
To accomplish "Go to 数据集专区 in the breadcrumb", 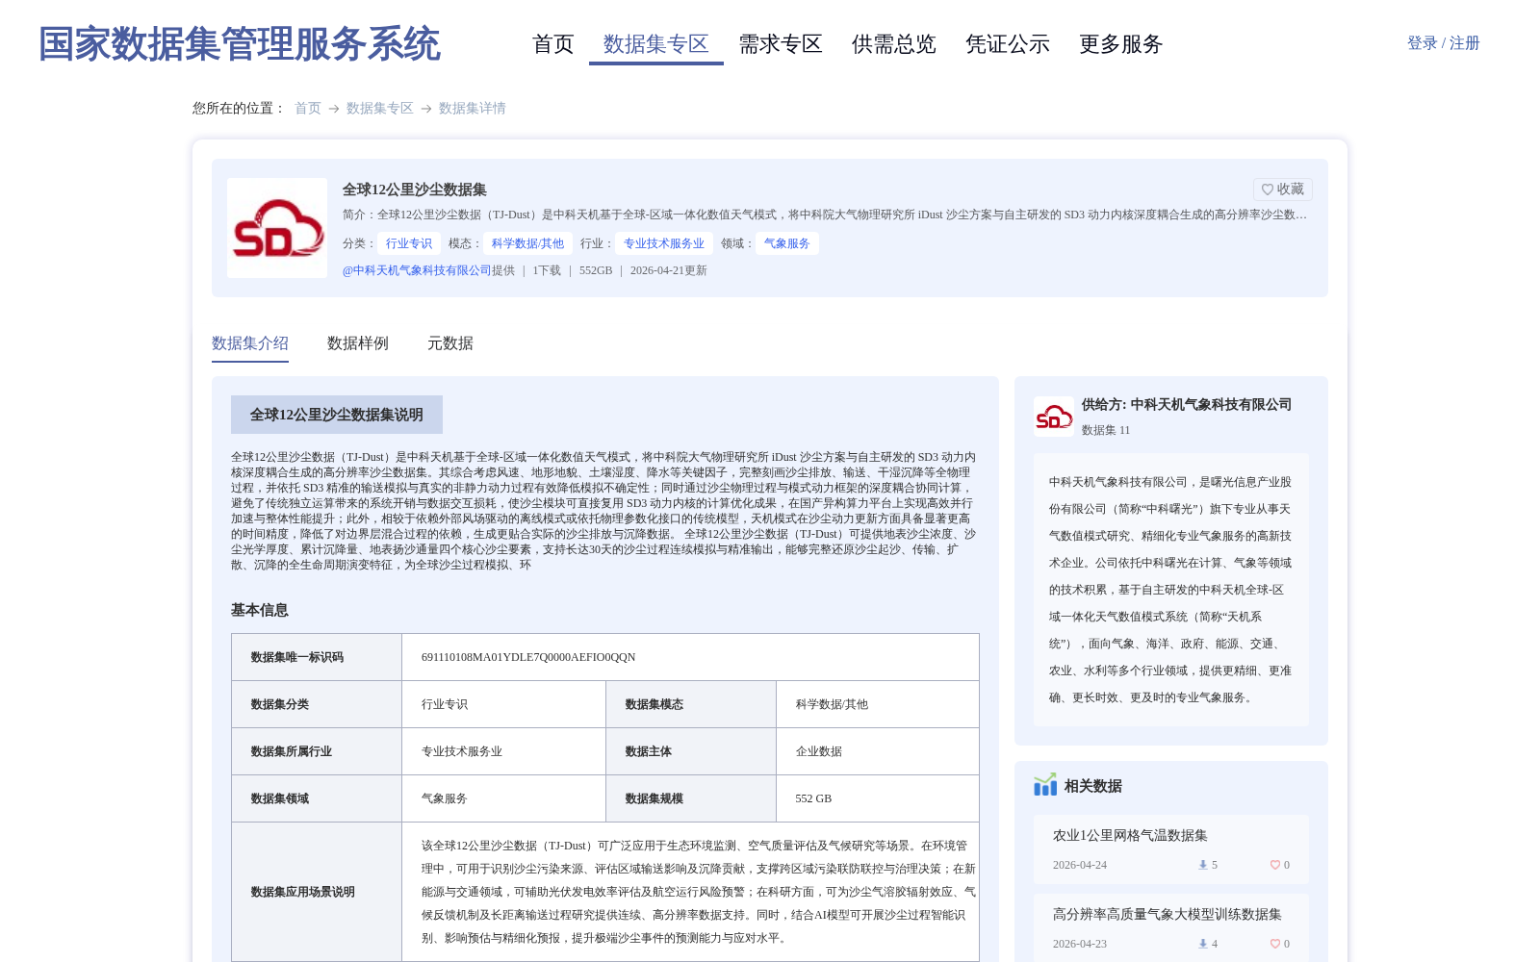I will pos(380,108).
